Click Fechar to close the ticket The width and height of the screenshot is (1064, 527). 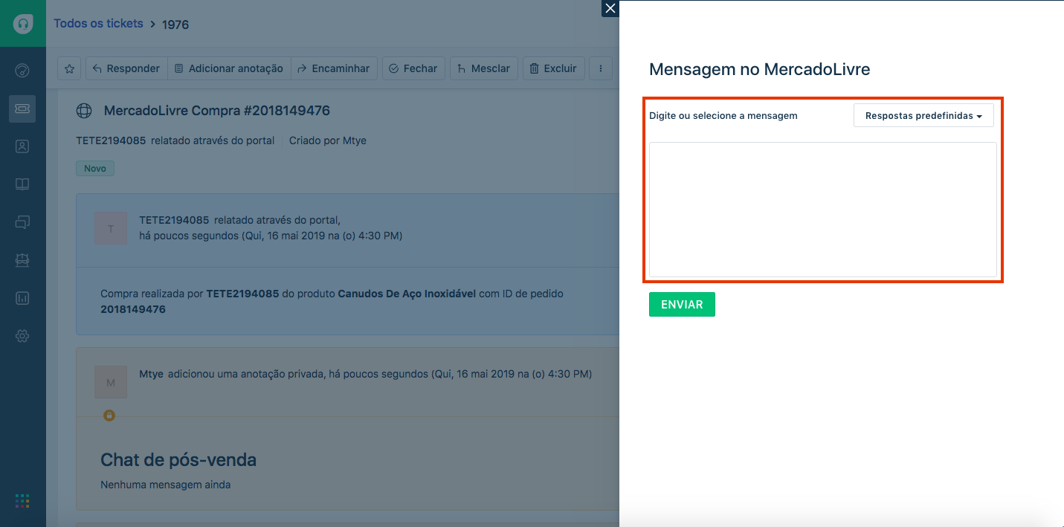[x=414, y=68]
